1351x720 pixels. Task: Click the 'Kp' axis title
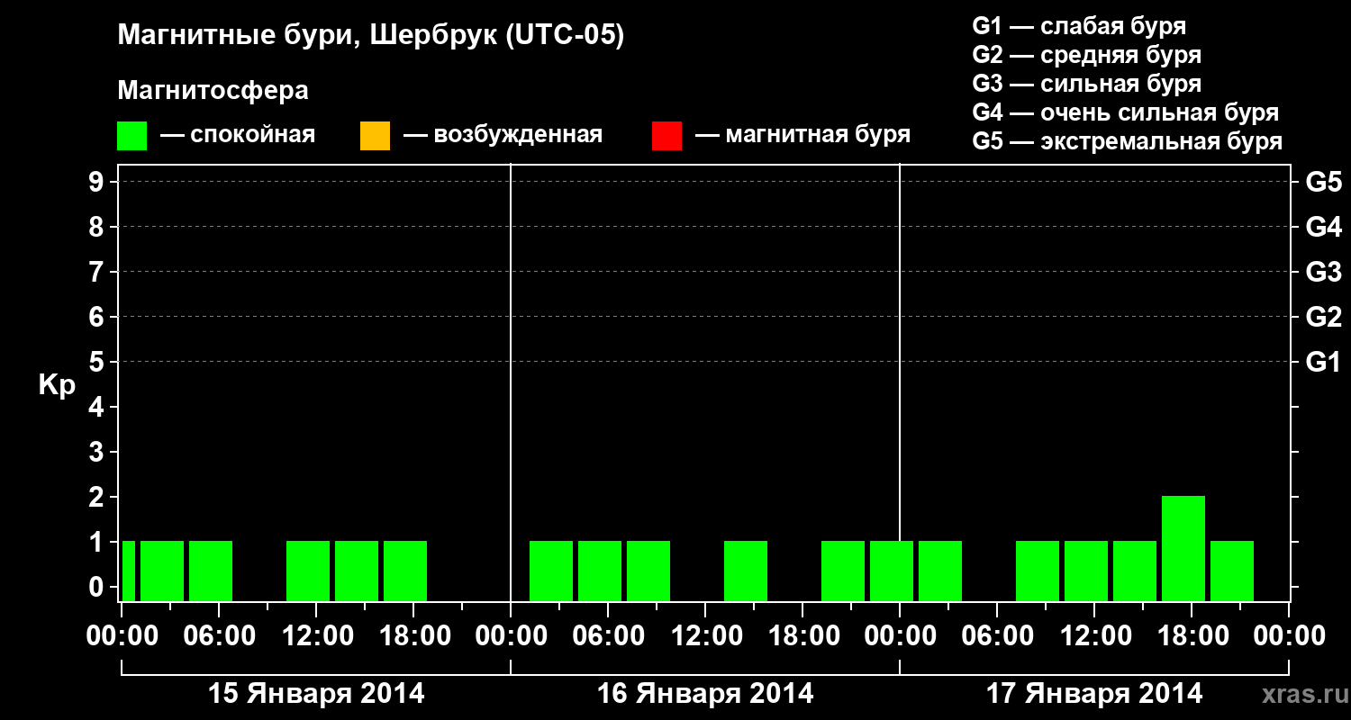click(x=57, y=385)
